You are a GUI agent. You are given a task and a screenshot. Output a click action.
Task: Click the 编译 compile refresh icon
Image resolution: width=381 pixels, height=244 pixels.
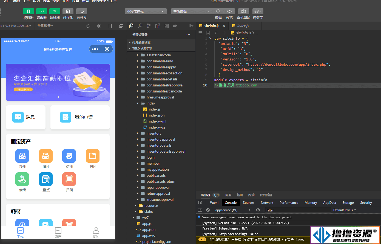point(218,11)
